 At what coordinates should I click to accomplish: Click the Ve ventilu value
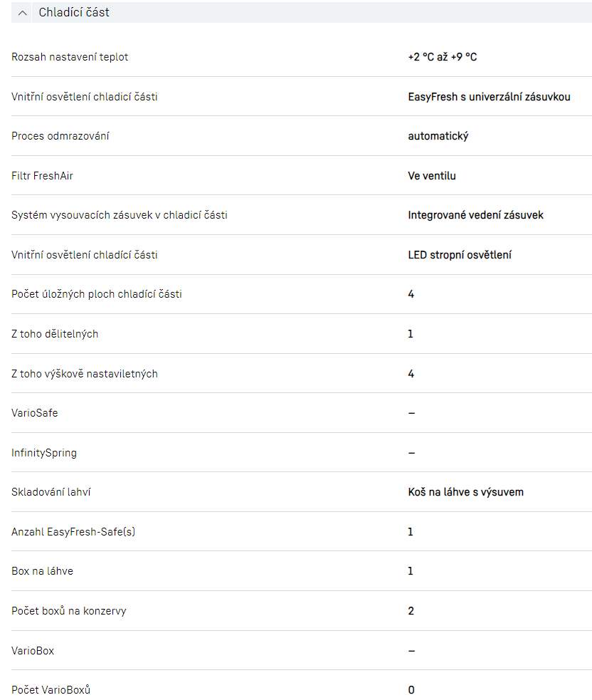432,176
